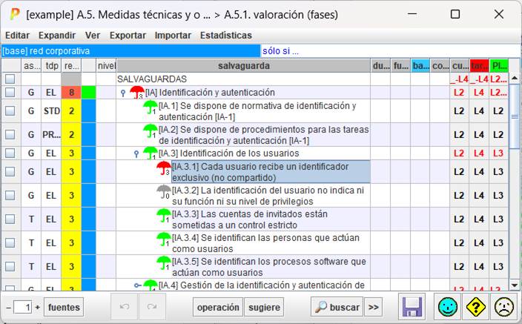This screenshot has height=324, width=522.
Task: Click the >> button next to buscar
Action: (373, 307)
